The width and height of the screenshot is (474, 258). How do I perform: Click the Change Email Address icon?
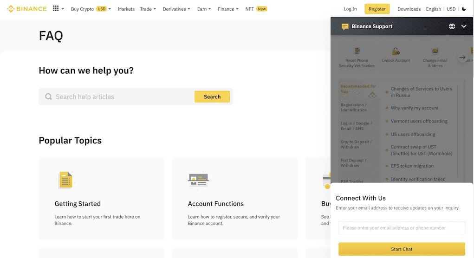tap(435, 52)
